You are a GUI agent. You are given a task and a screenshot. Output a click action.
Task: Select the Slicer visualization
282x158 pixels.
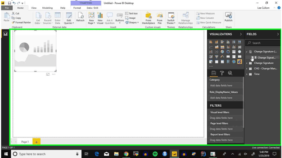coord(211,62)
